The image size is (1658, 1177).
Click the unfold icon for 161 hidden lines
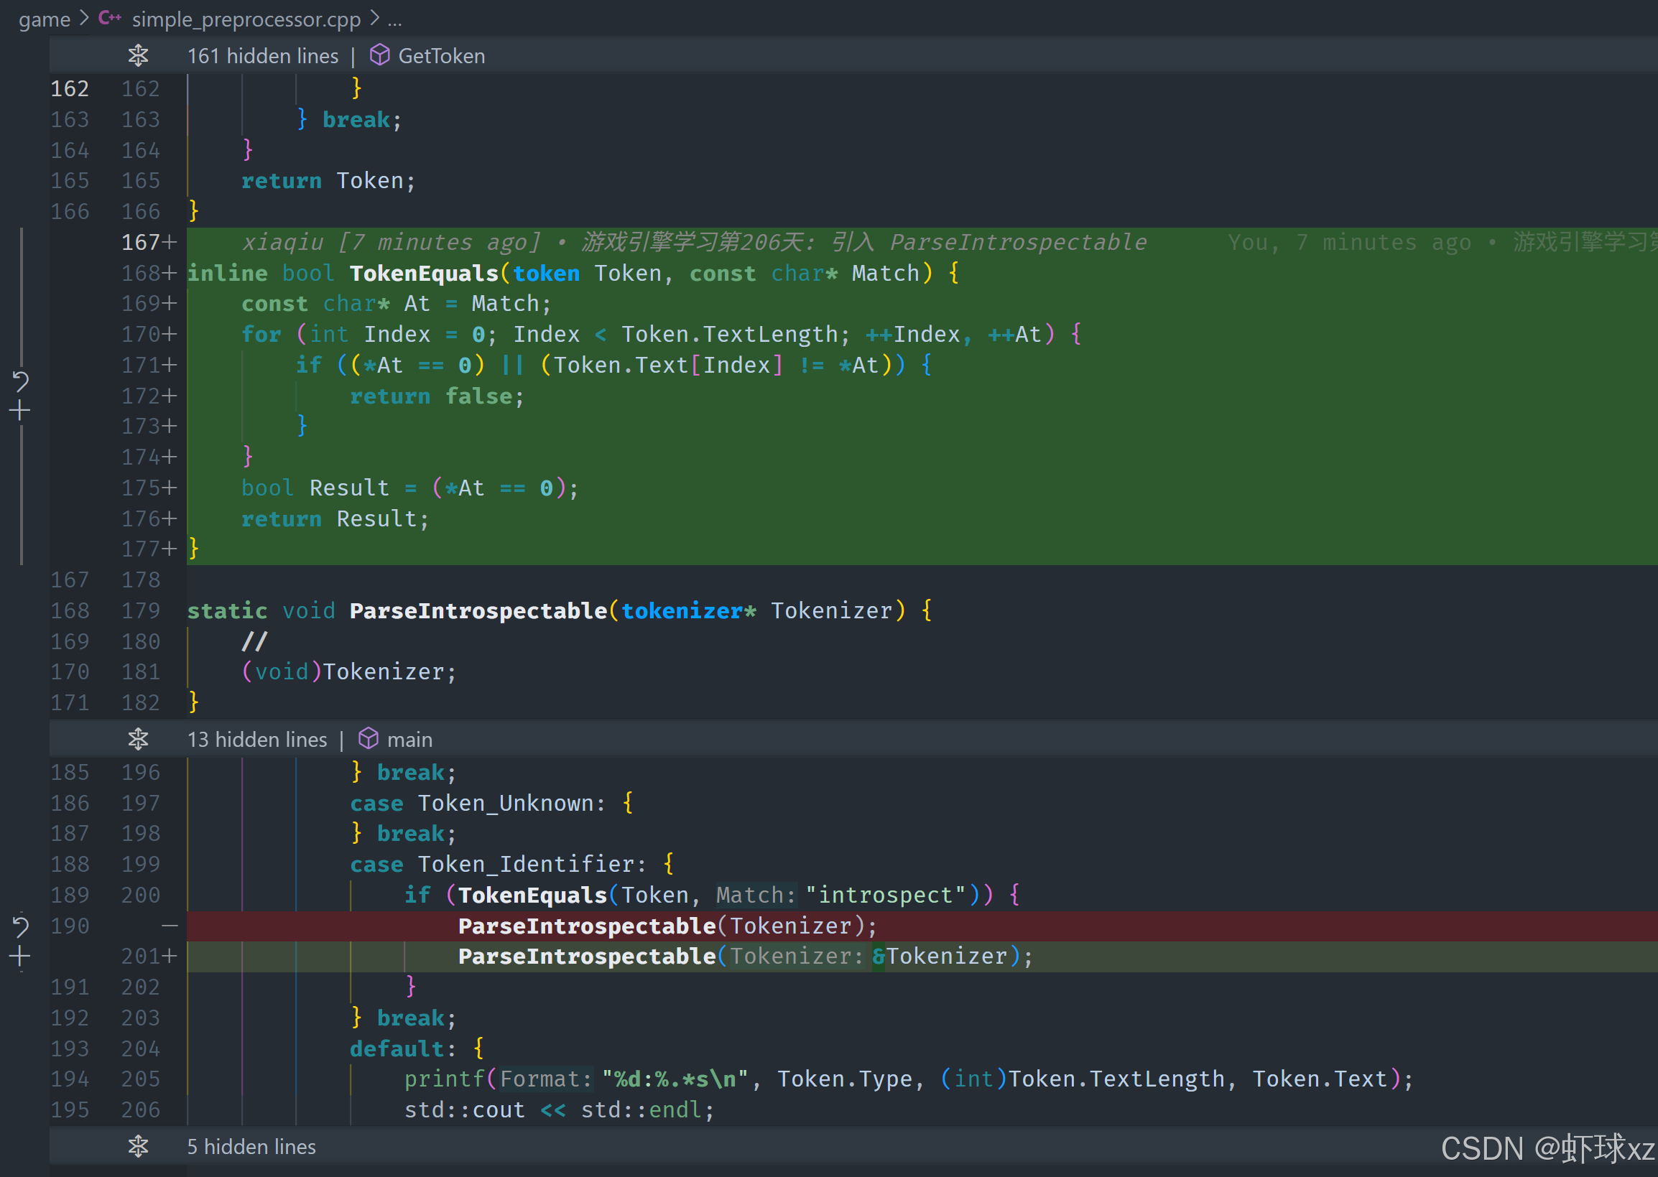[x=138, y=55]
